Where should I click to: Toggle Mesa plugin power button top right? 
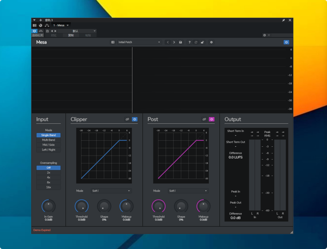point(286,42)
